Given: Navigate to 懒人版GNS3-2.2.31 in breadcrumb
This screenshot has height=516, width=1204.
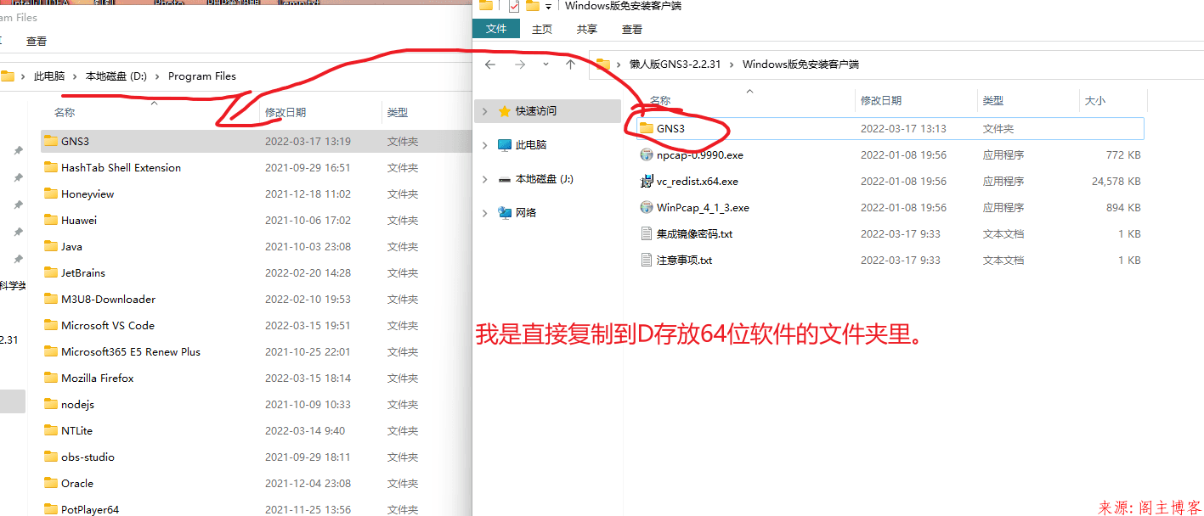Looking at the screenshot, I should [x=675, y=64].
